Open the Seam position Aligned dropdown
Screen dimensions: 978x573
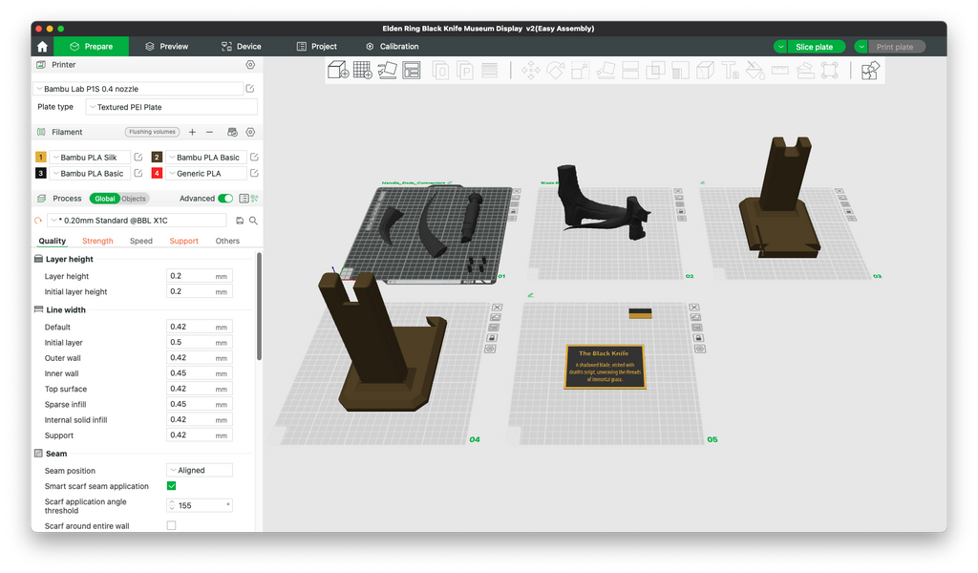tap(200, 470)
